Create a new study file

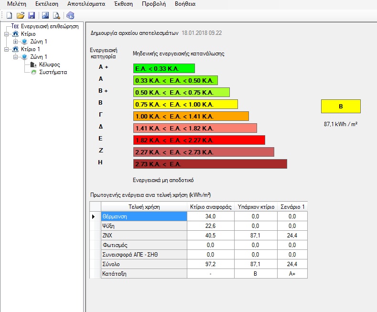pyautogui.click(x=9, y=15)
